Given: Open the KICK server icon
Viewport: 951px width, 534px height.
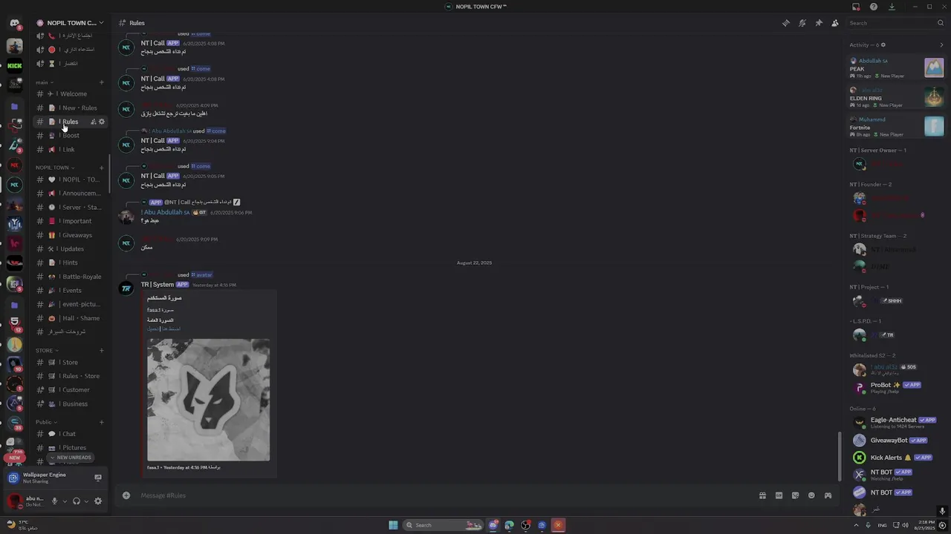Looking at the screenshot, I should click(x=14, y=65).
